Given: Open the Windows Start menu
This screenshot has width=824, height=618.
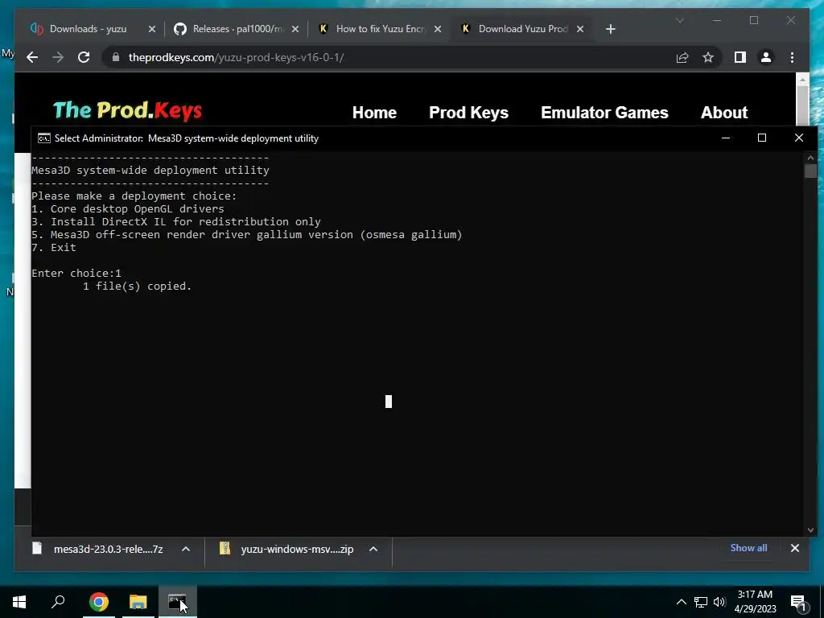Looking at the screenshot, I should pyautogui.click(x=19, y=602).
